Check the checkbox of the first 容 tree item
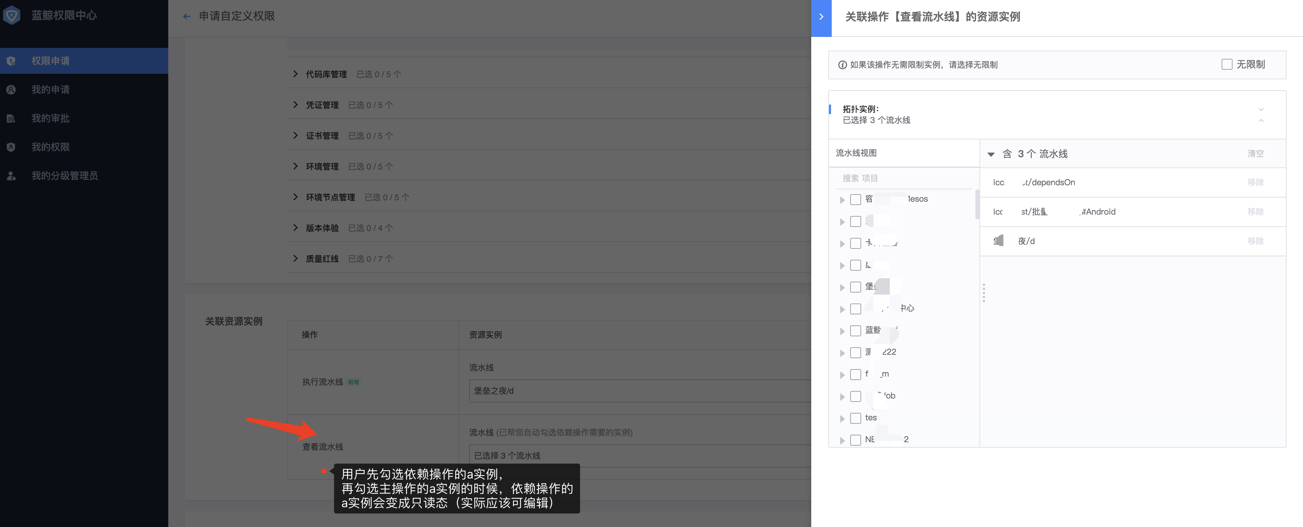Image resolution: width=1303 pixels, height=527 pixels. point(856,199)
